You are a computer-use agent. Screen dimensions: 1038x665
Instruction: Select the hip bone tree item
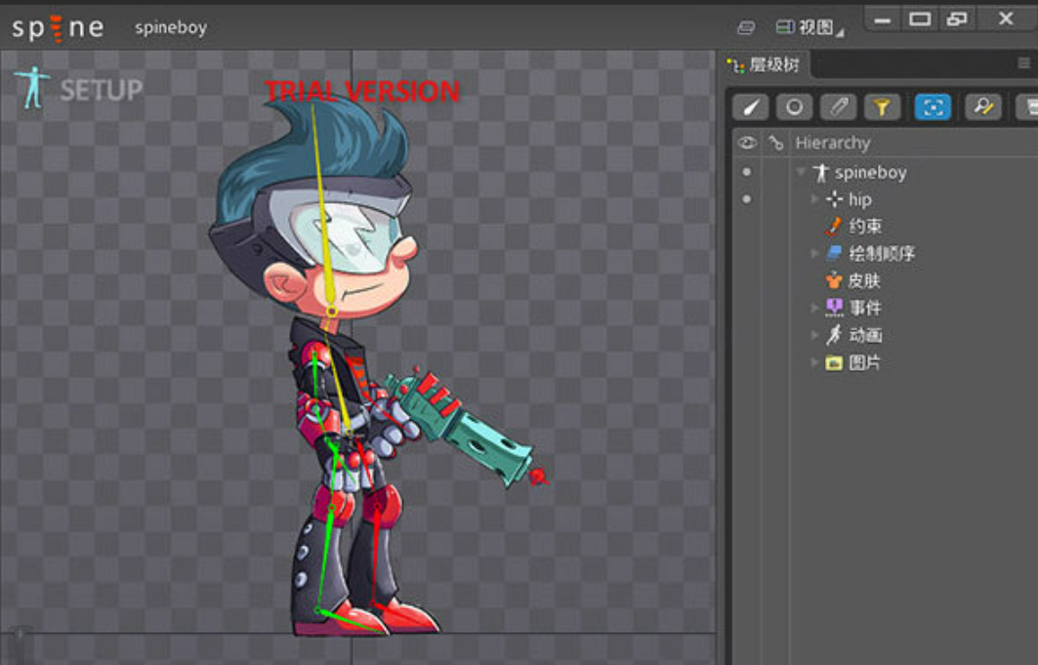point(860,200)
